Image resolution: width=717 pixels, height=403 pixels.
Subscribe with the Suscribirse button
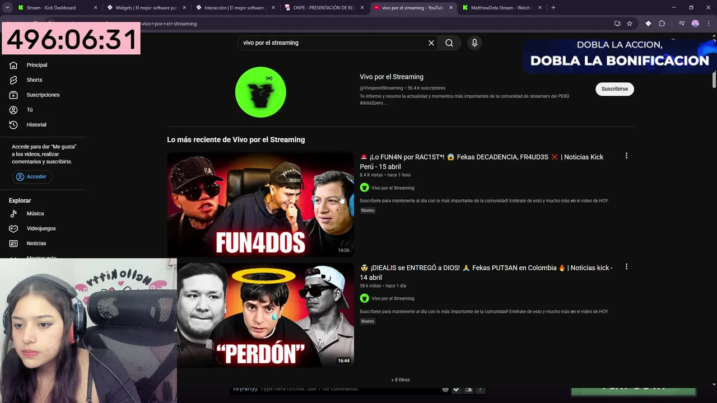(614, 89)
